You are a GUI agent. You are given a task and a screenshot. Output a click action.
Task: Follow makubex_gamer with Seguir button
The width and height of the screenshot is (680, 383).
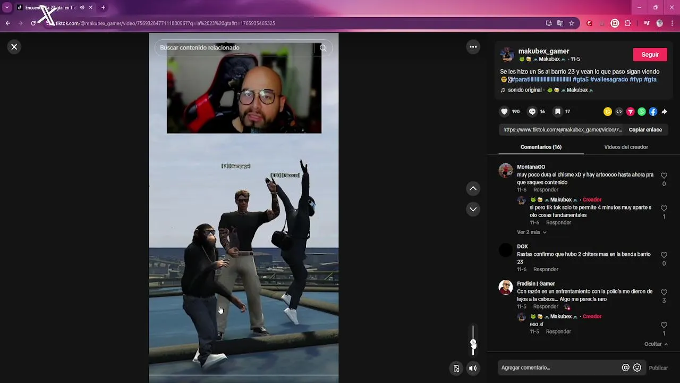coord(650,55)
